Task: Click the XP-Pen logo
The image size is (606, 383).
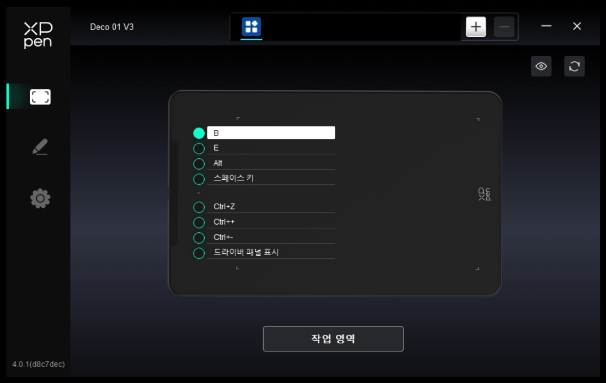Action: tap(38, 35)
